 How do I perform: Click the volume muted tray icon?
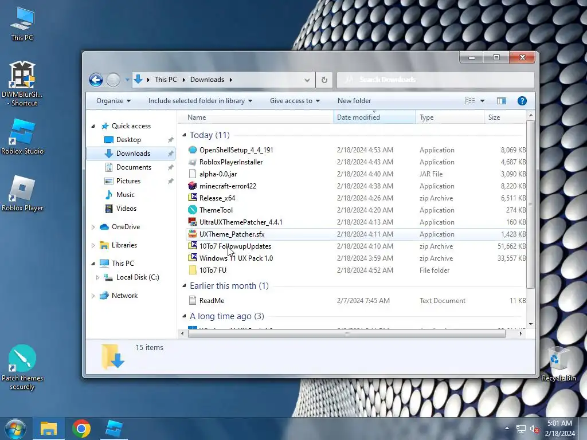(x=534, y=429)
